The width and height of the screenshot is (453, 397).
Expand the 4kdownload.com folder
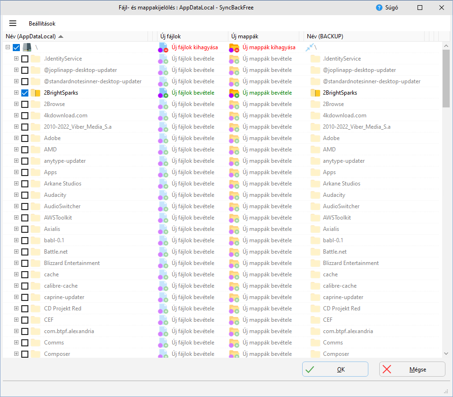16,115
